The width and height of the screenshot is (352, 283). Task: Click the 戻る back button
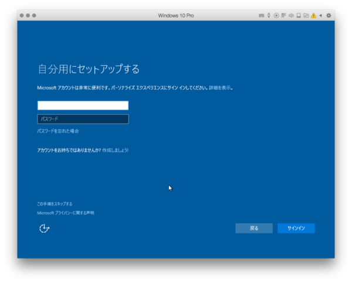(254, 229)
